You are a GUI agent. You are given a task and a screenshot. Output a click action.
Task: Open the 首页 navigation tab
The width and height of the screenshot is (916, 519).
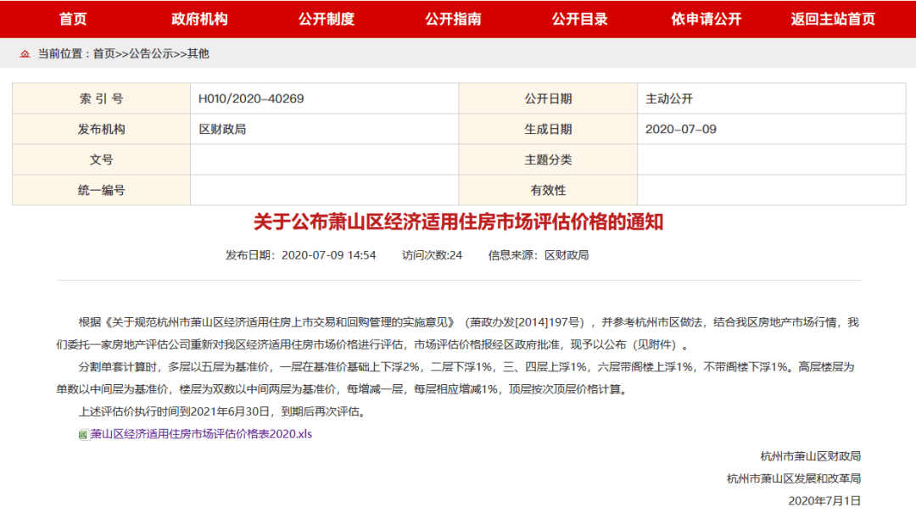(73, 20)
